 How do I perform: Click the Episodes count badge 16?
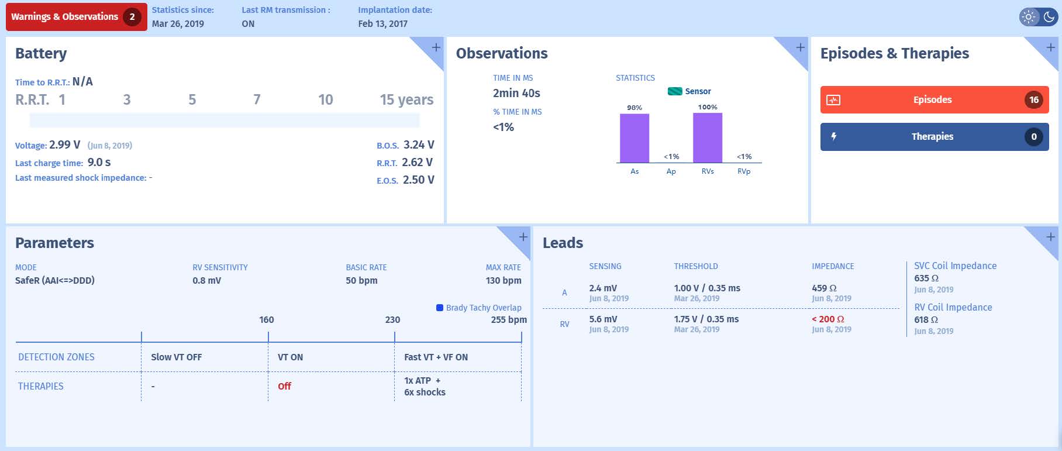(x=1033, y=100)
